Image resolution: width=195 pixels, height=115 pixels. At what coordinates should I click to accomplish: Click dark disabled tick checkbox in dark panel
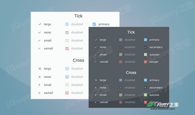point(121,47)
